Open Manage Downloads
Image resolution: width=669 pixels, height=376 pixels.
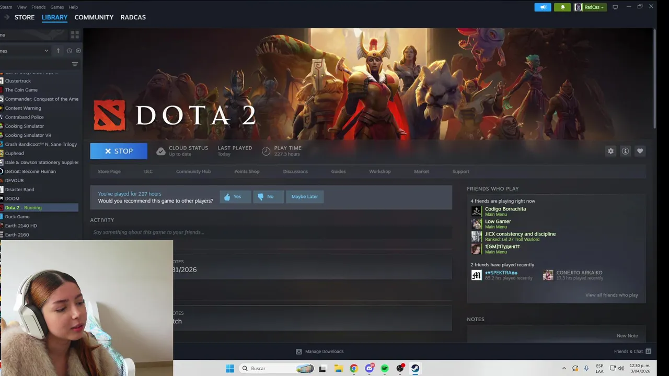tap(320, 351)
